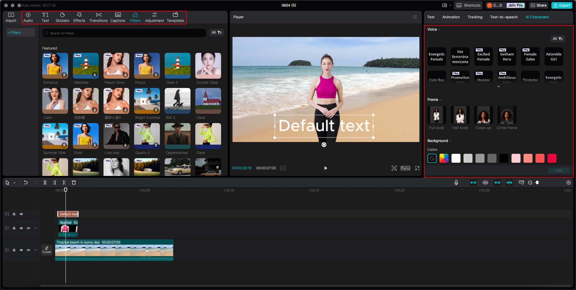Open the pointer tool mode dropdown arrow
576x290 pixels.
click(14, 183)
